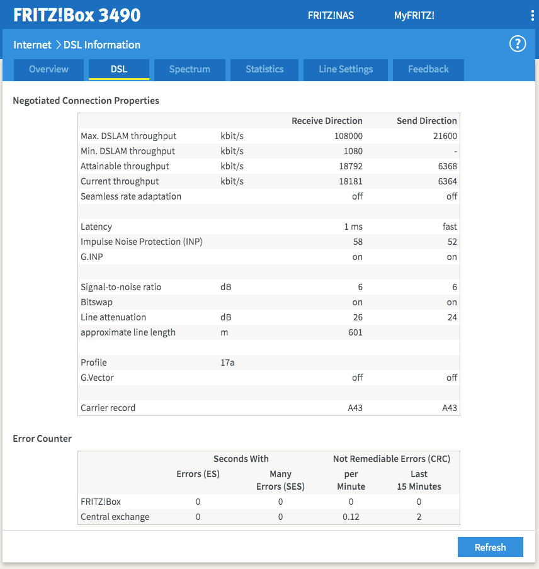Click Min. DSLAM throughput row label
The height and width of the screenshot is (569, 539).
pyautogui.click(x=128, y=151)
